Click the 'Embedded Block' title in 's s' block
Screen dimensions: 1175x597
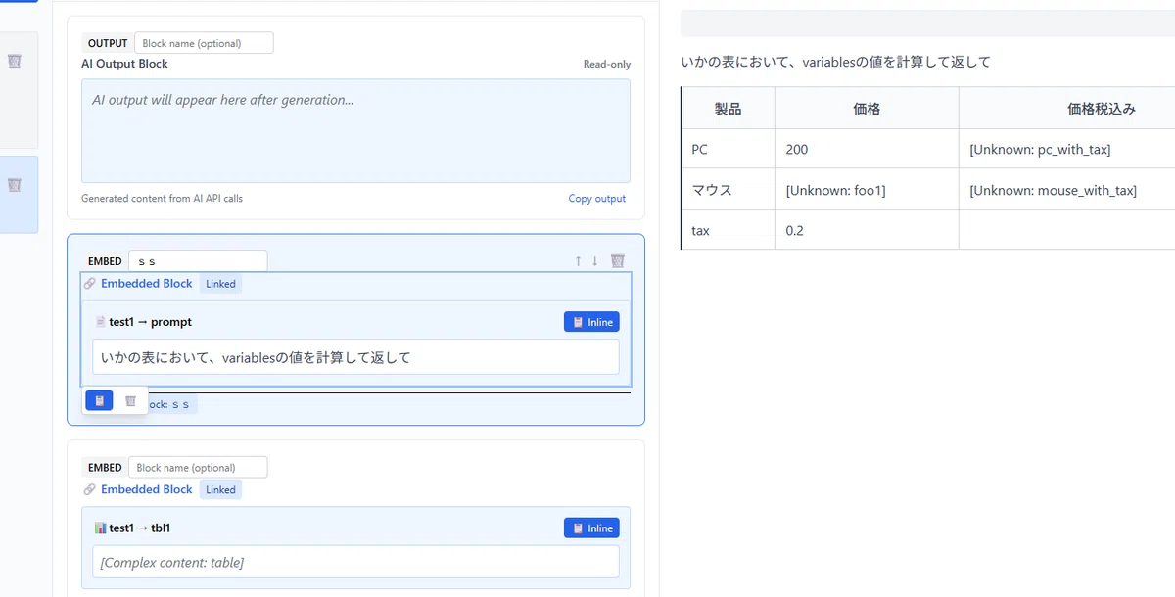[x=147, y=284]
